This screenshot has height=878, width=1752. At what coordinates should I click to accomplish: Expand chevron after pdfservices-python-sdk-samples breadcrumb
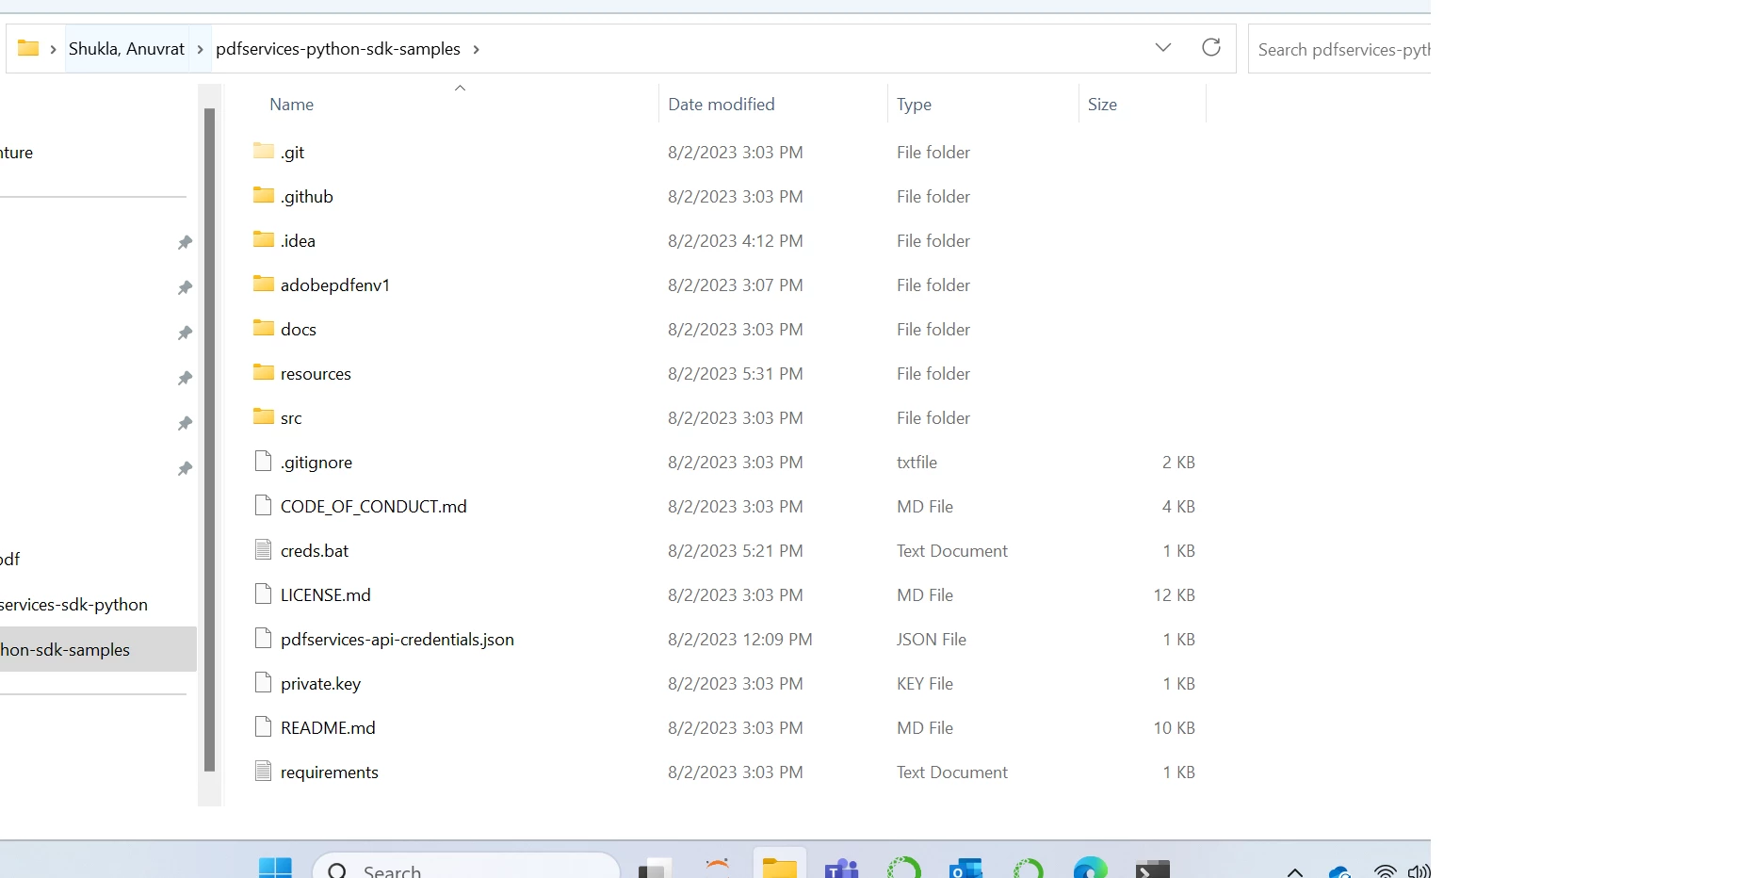[x=476, y=49]
